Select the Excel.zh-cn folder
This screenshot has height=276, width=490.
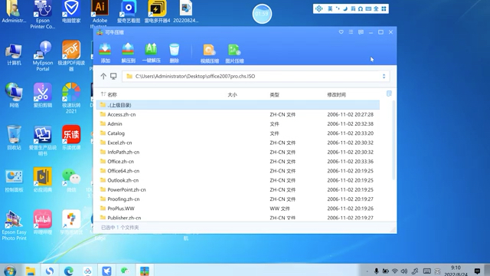[238, 143]
